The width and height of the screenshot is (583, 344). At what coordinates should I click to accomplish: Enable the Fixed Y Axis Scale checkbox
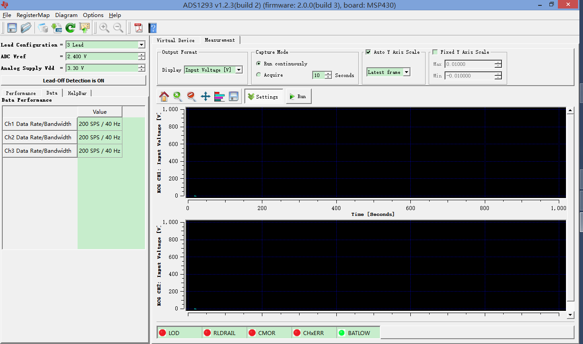[x=435, y=52]
